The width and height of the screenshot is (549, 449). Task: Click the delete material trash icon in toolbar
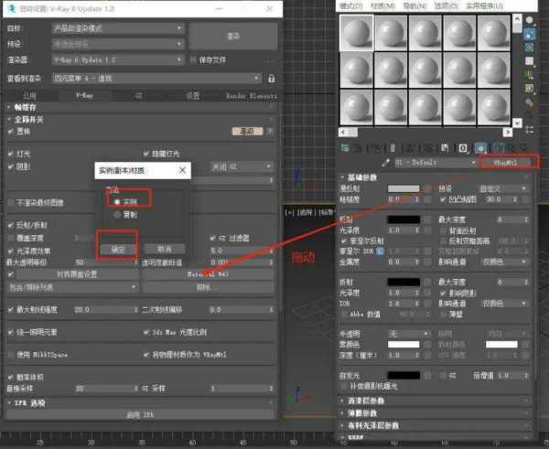click(393, 148)
